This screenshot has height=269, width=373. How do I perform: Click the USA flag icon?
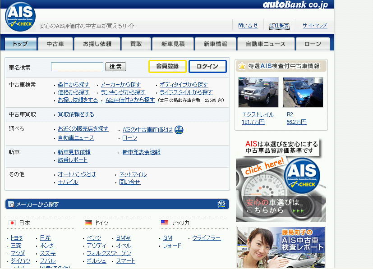(164, 223)
